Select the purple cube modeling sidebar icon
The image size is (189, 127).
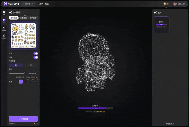(4, 20)
